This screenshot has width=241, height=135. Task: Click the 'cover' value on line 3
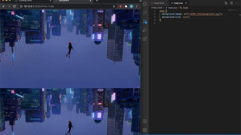tap(186, 17)
